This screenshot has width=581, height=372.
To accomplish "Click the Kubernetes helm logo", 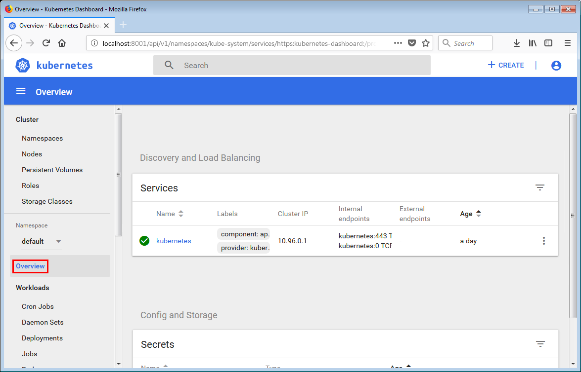I will pyautogui.click(x=23, y=66).
